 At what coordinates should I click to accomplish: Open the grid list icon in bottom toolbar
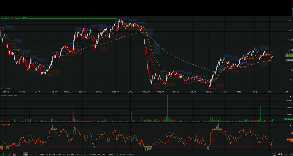(x=15, y=154)
